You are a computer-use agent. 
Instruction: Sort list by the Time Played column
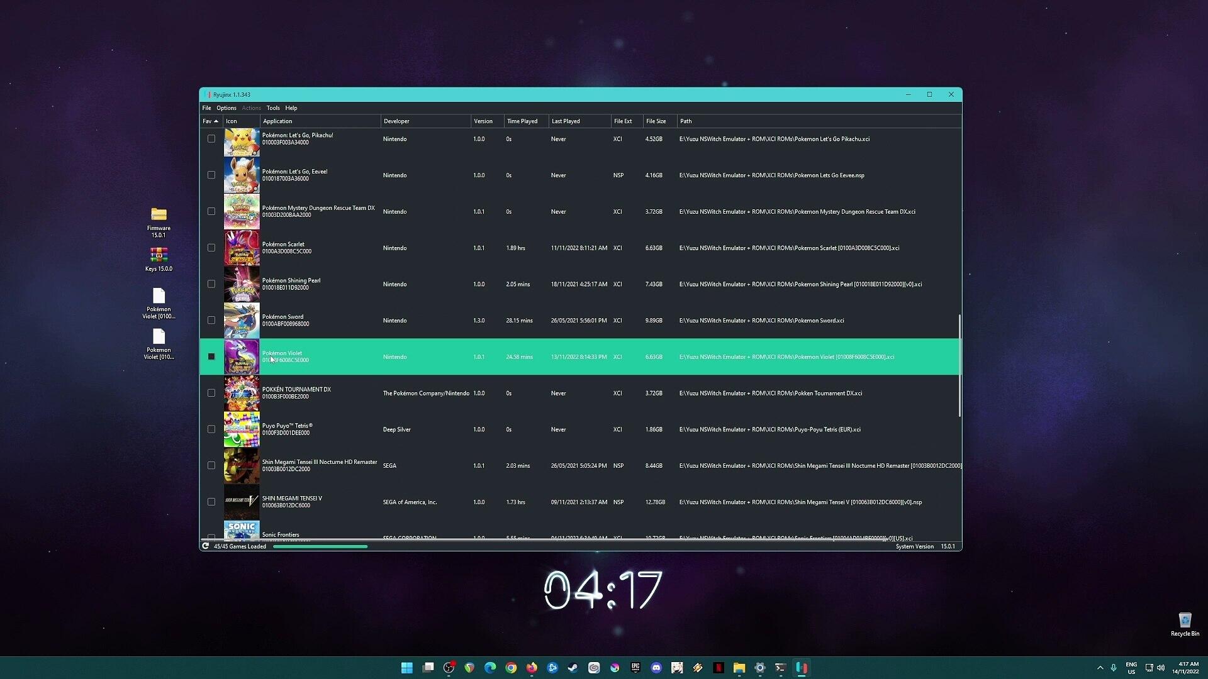[x=522, y=121]
